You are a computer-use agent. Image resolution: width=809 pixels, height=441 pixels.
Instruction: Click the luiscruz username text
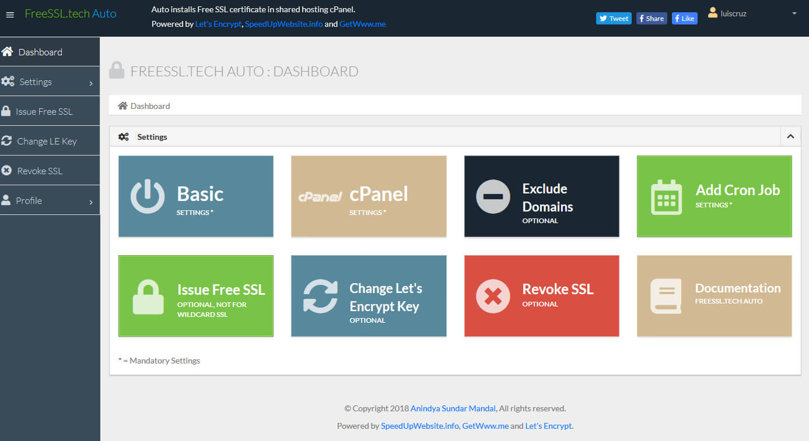(x=734, y=13)
